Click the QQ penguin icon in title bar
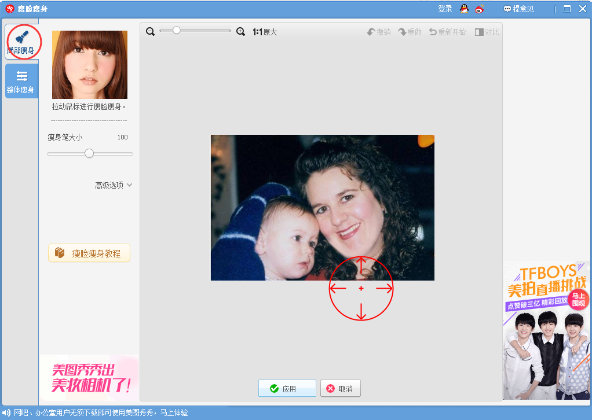 coord(462,9)
